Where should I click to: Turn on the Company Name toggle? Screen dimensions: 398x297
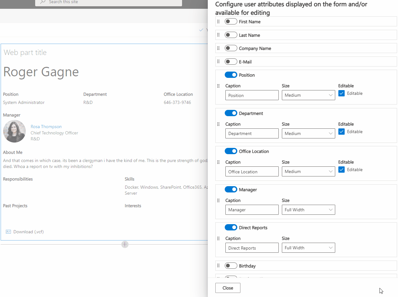pos(231,48)
